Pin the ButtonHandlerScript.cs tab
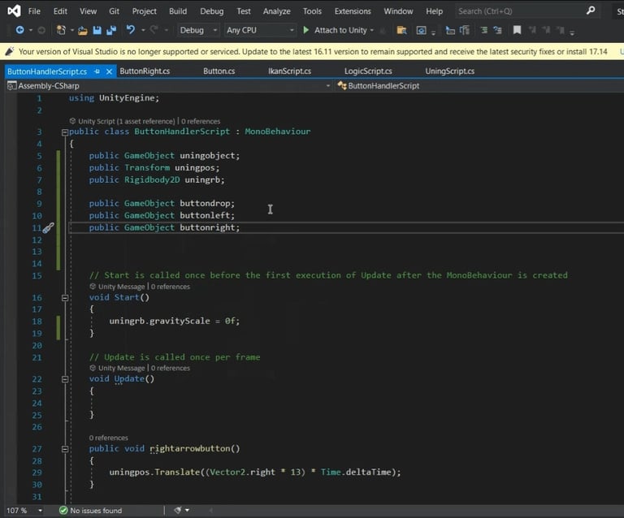This screenshot has height=518, width=624. pos(97,71)
